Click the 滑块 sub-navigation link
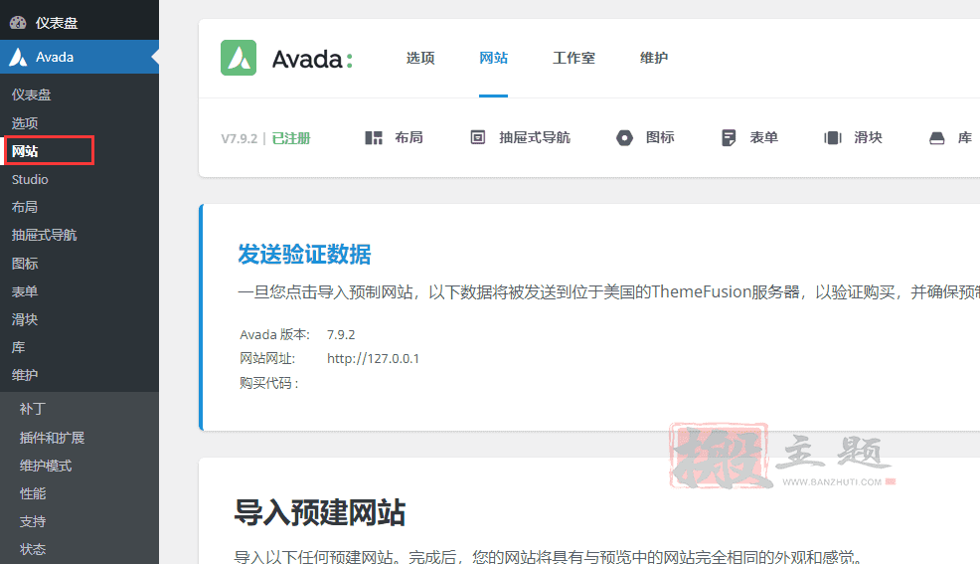The image size is (980, 564). click(x=868, y=137)
